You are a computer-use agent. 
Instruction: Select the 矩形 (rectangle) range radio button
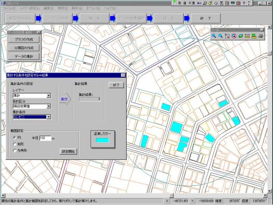15,144
